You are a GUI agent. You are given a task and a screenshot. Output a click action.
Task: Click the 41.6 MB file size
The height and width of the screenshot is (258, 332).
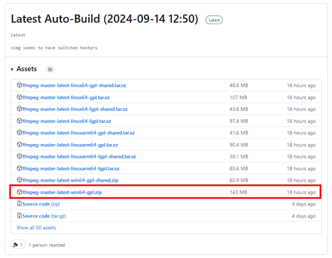click(239, 133)
